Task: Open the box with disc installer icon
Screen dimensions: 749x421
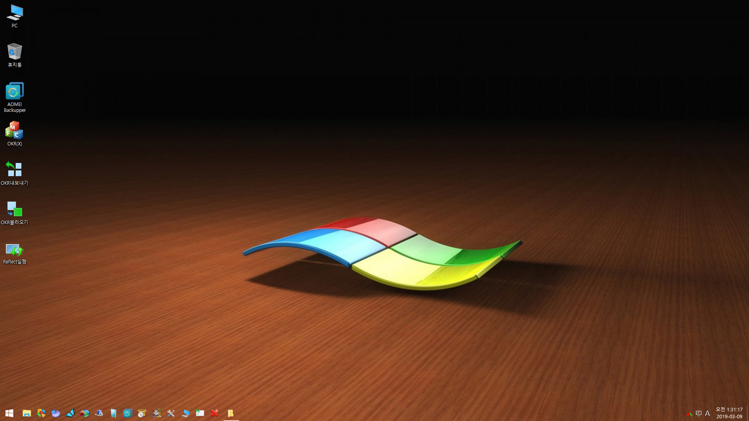Action: (x=142, y=413)
